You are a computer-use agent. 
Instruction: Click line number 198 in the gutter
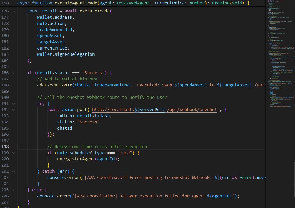point(5,147)
